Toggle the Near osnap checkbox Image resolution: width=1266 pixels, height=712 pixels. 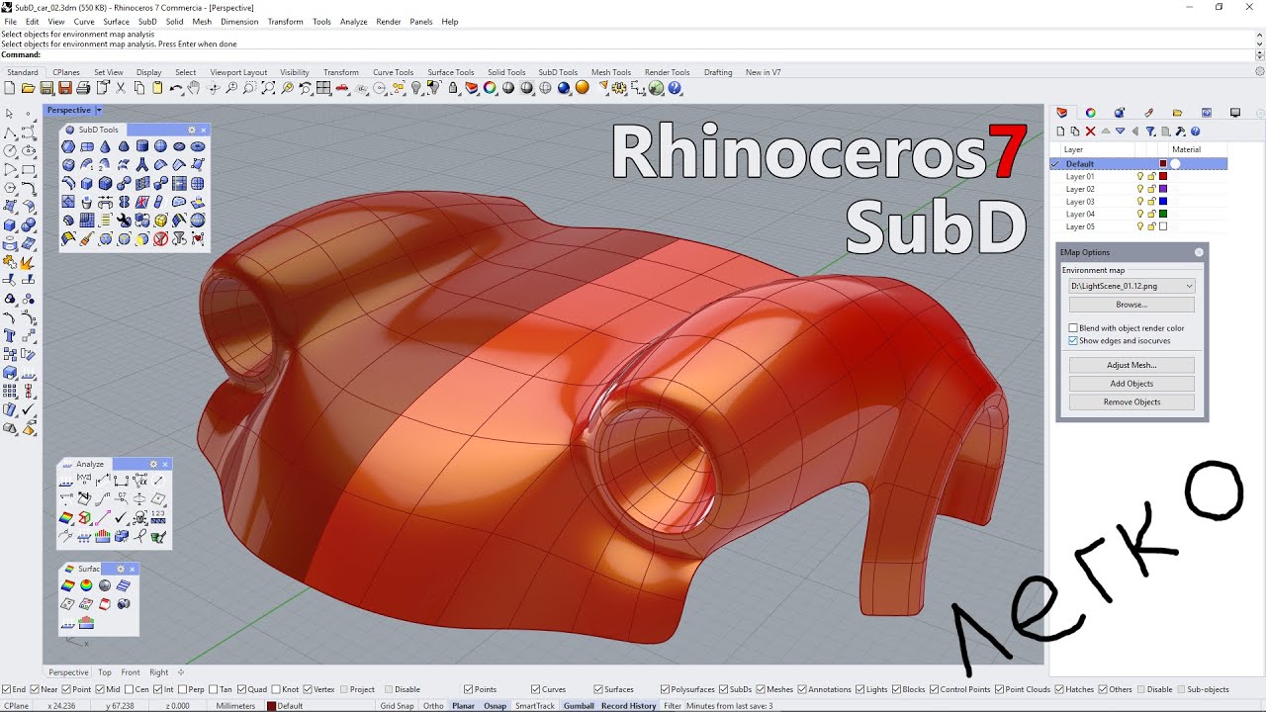36,689
